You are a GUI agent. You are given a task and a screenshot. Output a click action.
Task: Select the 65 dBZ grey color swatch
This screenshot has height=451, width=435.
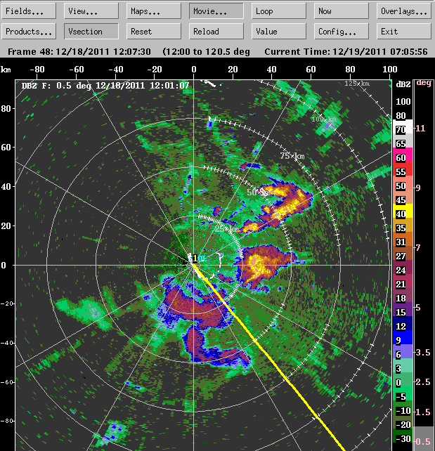click(403, 140)
